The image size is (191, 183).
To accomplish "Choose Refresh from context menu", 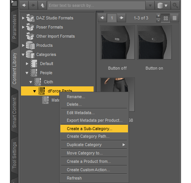I will tap(94, 178).
